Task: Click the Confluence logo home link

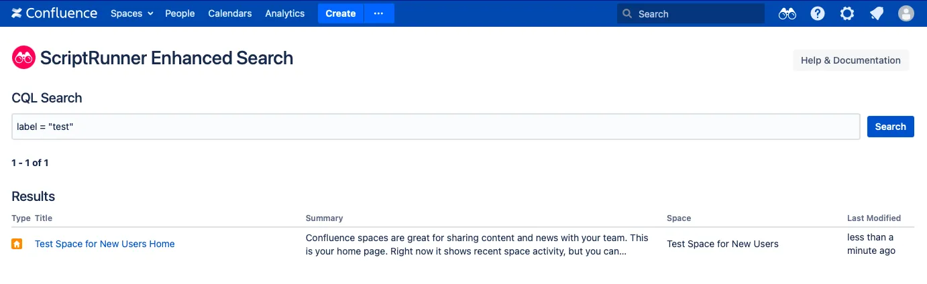Action: tap(54, 13)
